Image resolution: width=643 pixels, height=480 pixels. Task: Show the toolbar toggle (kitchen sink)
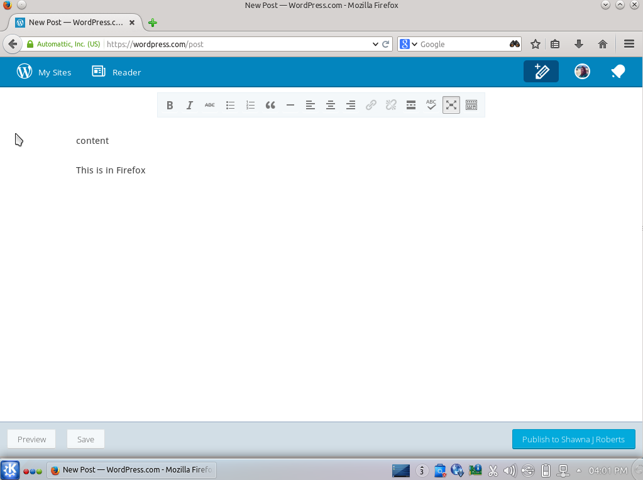pyautogui.click(x=471, y=106)
